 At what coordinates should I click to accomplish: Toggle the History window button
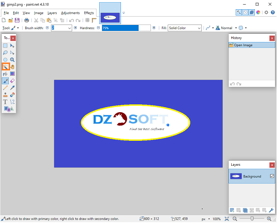(x=245, y=12)
